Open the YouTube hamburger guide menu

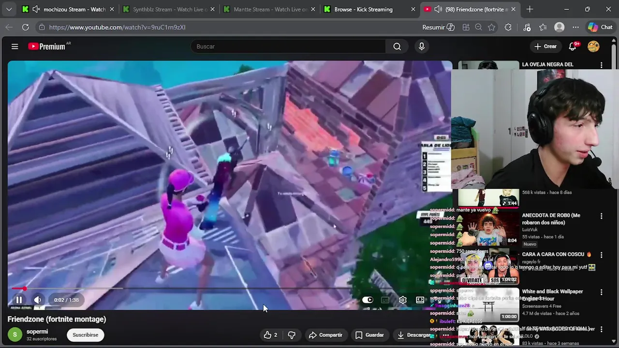tap(15, 46)
